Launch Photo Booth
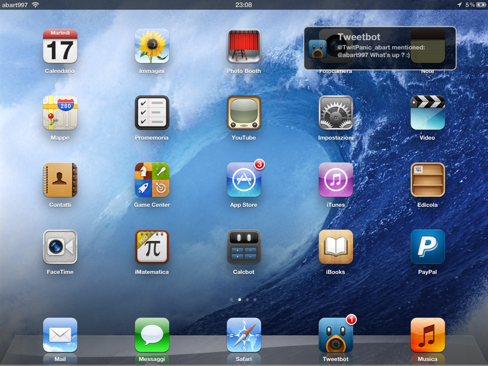 [244, 46]
